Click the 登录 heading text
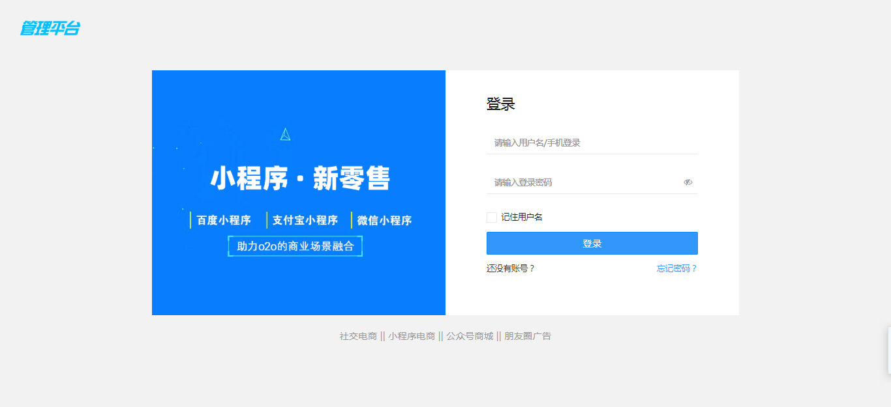Viewport: 891px width, 407px height. (501, 104)
